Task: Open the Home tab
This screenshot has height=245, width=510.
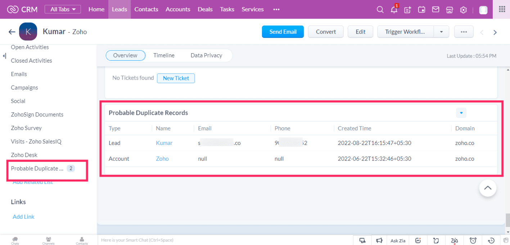Action: pyautogui.click(x=96, y=9)
